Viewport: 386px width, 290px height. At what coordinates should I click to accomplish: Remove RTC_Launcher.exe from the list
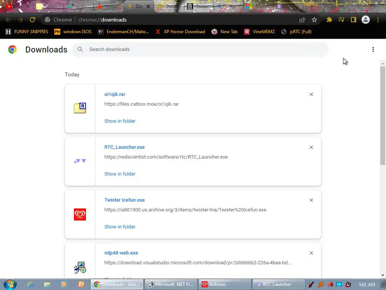point(311,147)
